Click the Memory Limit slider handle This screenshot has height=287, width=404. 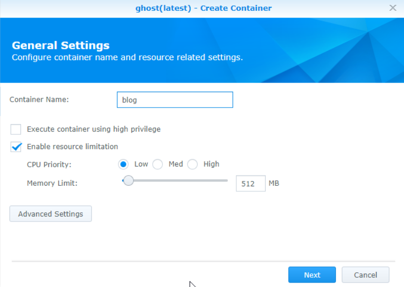(x=128, y=180)
